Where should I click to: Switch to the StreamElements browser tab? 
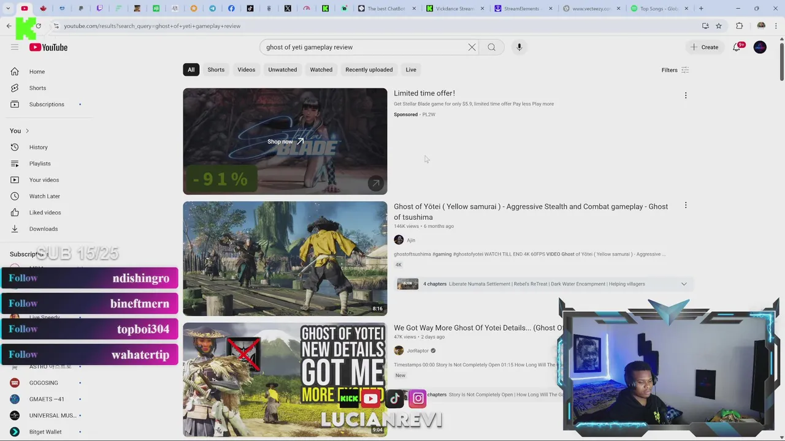pos(523,9)
